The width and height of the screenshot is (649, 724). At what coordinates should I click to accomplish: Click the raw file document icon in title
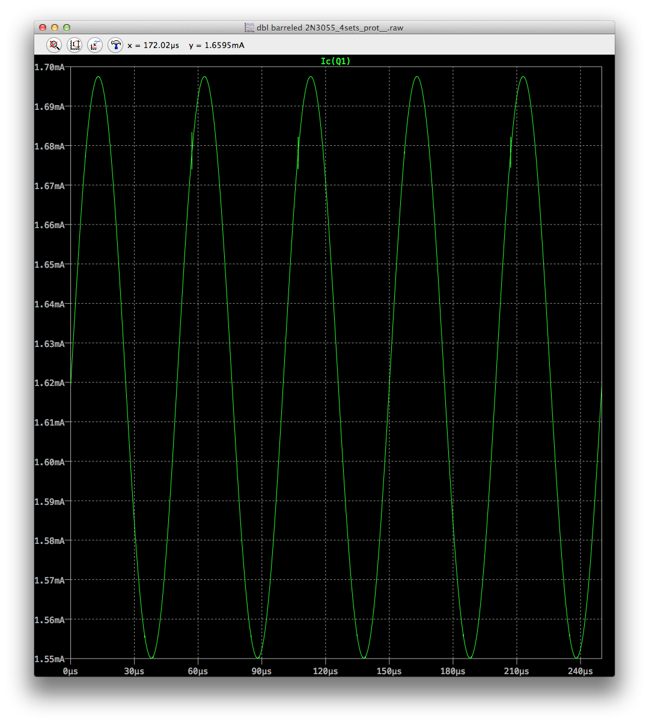tap(249, 28)
